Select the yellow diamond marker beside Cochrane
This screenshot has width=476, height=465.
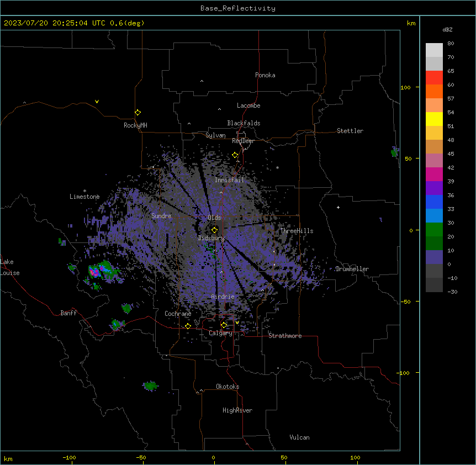(188, 326)
